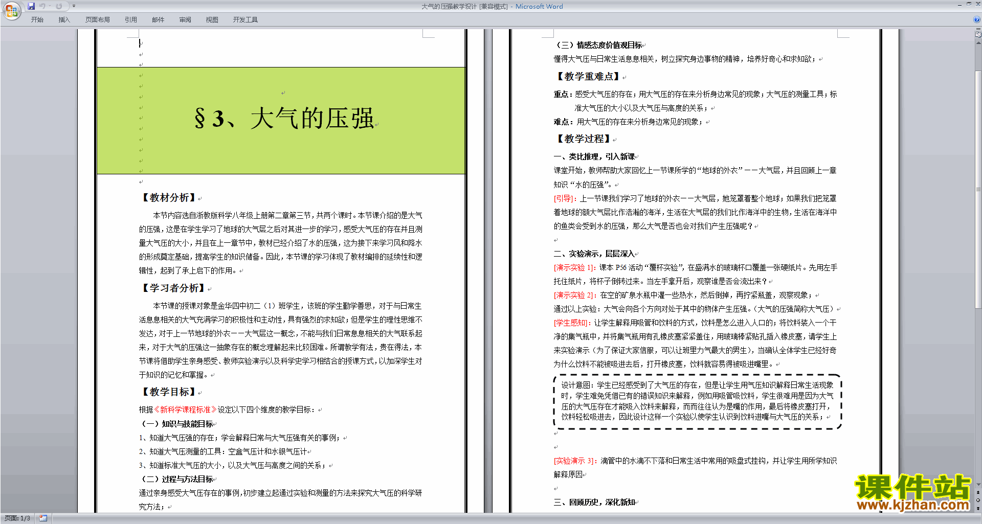The height and width of the screenshot is (524, 982).
Task: Click the vertical scrollbar up arrow
Action: 978,42
